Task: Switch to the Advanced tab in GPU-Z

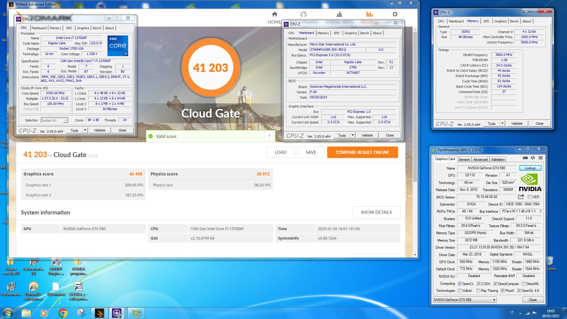Action: click(480, 159)
